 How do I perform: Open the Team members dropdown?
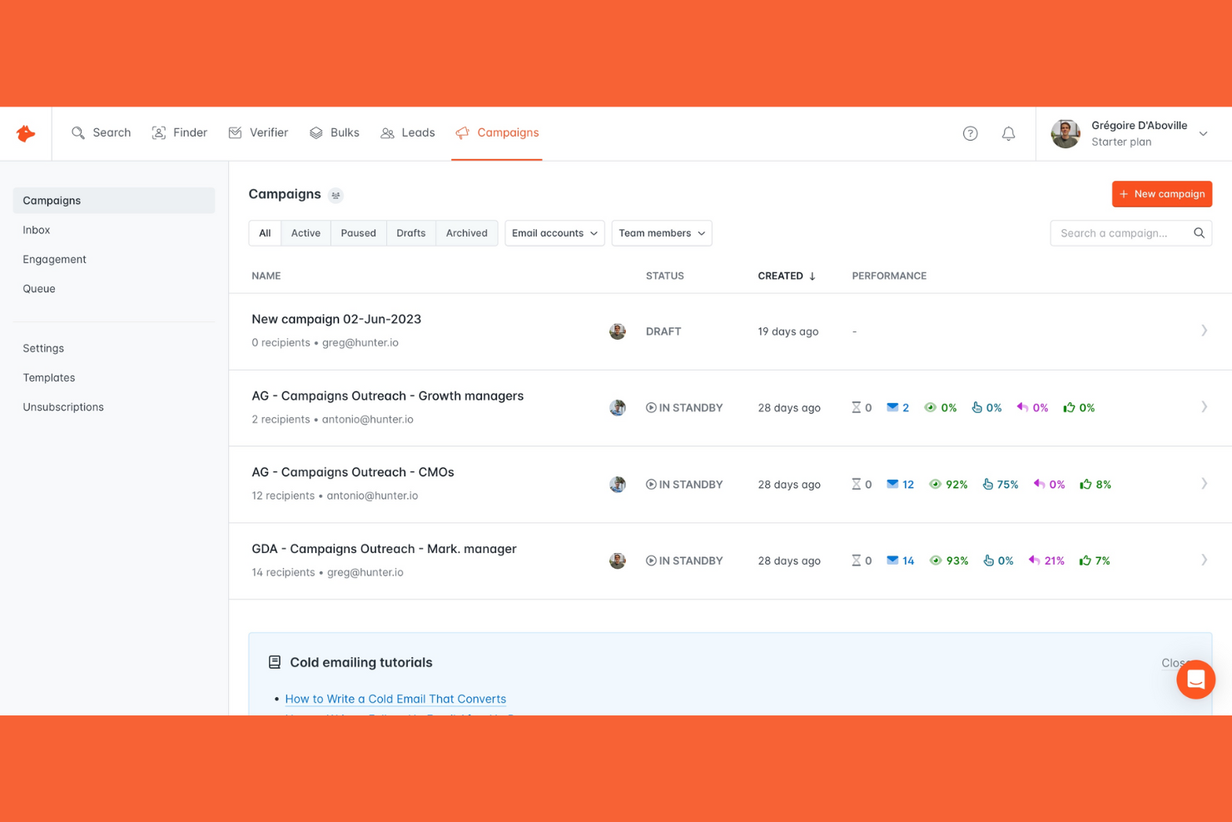(661, 233)
